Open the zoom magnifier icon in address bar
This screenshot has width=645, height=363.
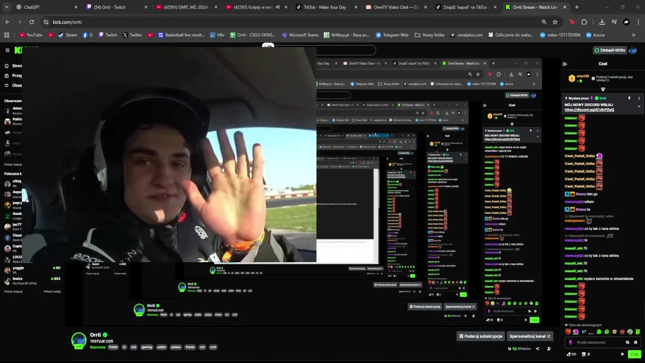point(544,22)
